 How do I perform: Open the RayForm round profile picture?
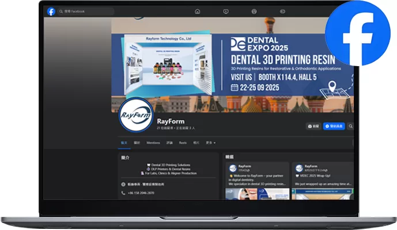coord(136,115)
